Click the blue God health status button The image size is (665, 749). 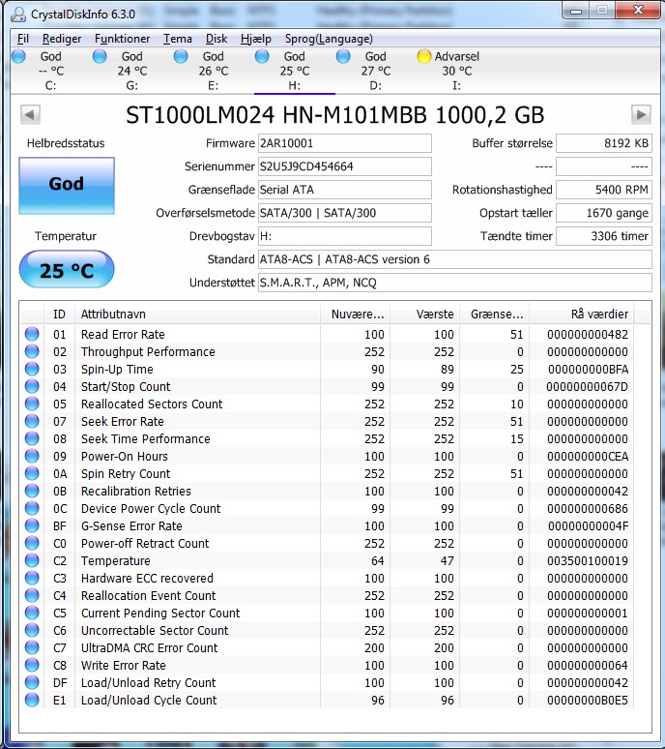(67, 186)
